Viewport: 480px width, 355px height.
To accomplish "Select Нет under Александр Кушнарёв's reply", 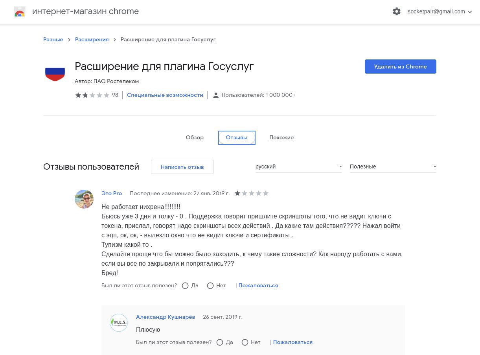I will tap(245, 342).
